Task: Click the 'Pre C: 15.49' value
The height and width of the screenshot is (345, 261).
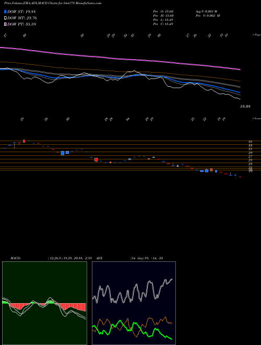Action: [163, 24]
